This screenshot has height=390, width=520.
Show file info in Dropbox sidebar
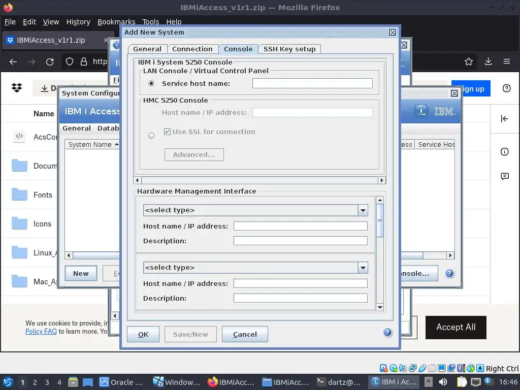(x=504, y=152)
